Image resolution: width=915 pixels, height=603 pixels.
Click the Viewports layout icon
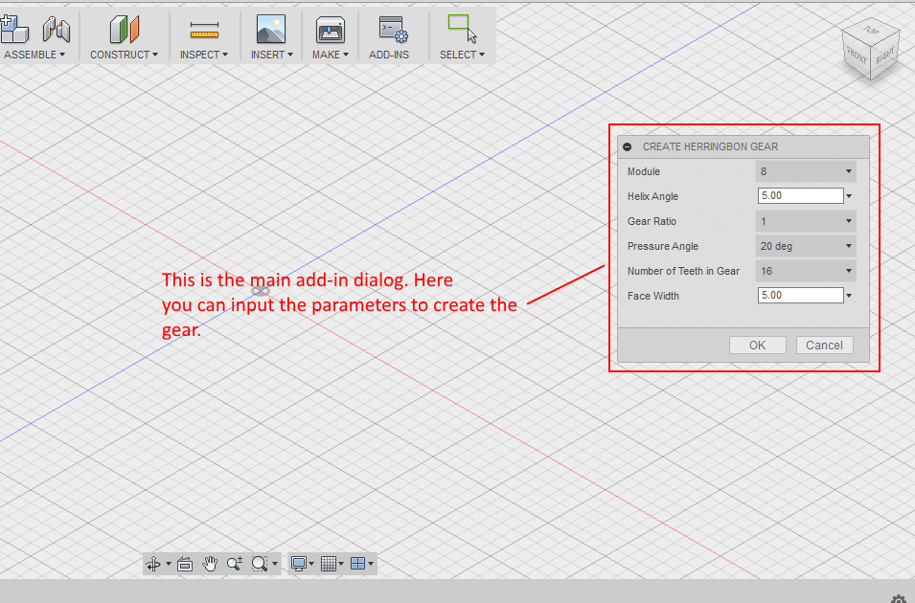click(357, 564)
